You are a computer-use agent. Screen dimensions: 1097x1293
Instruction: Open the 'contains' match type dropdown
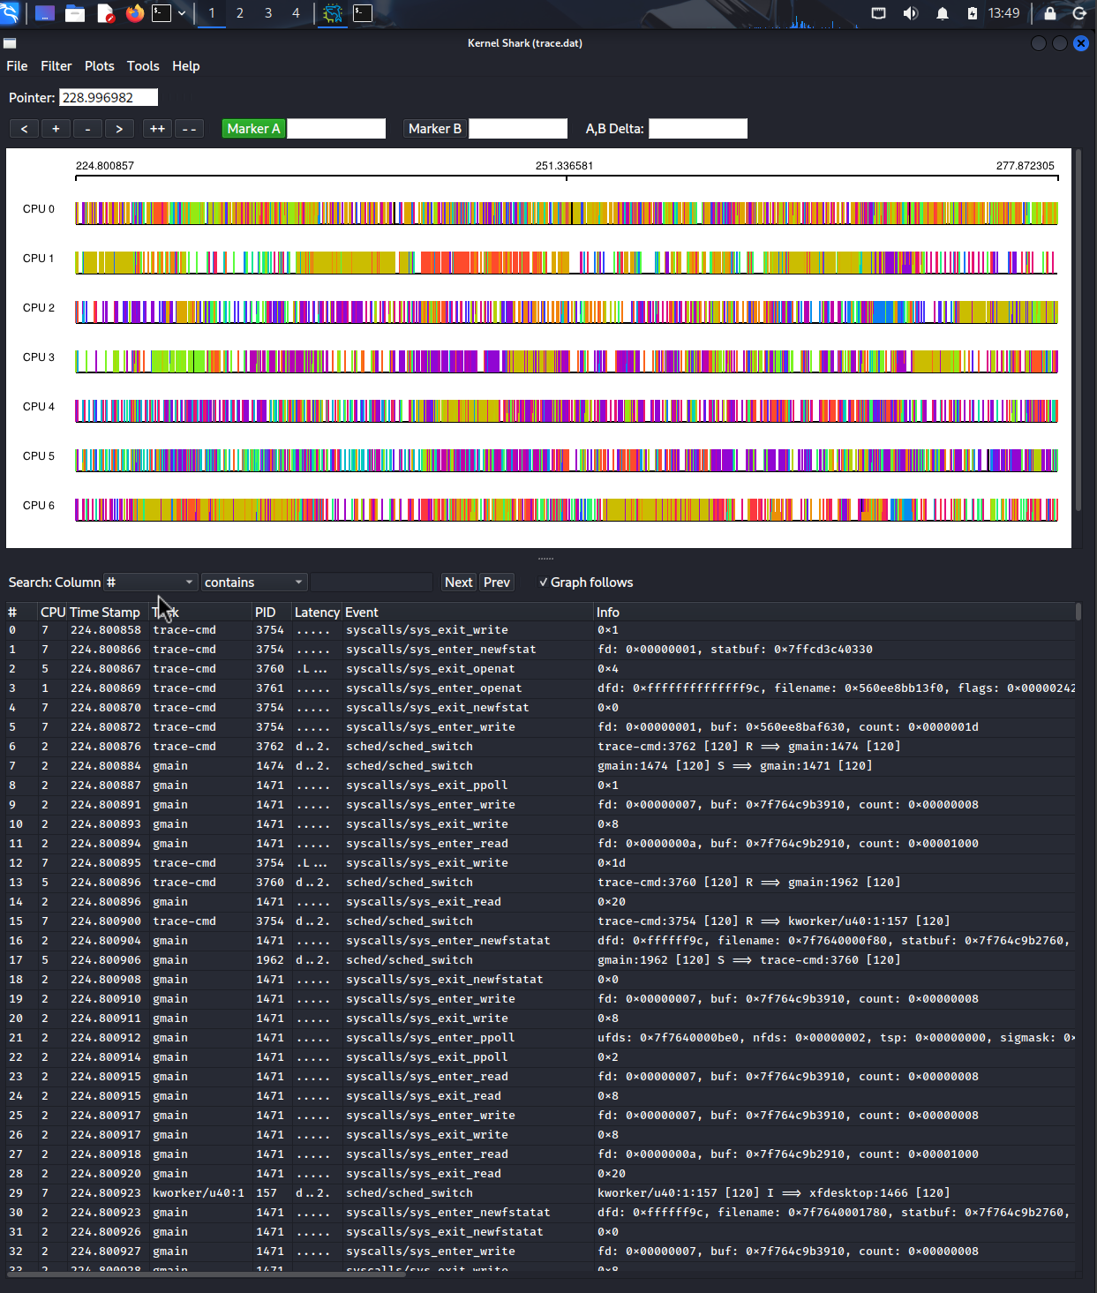pyautogui.click(x=254, y=583)
